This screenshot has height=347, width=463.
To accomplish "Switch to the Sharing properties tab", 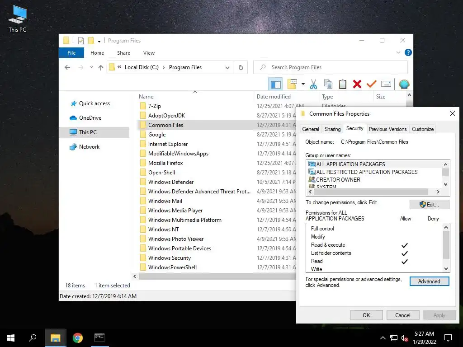I will 332,129.
